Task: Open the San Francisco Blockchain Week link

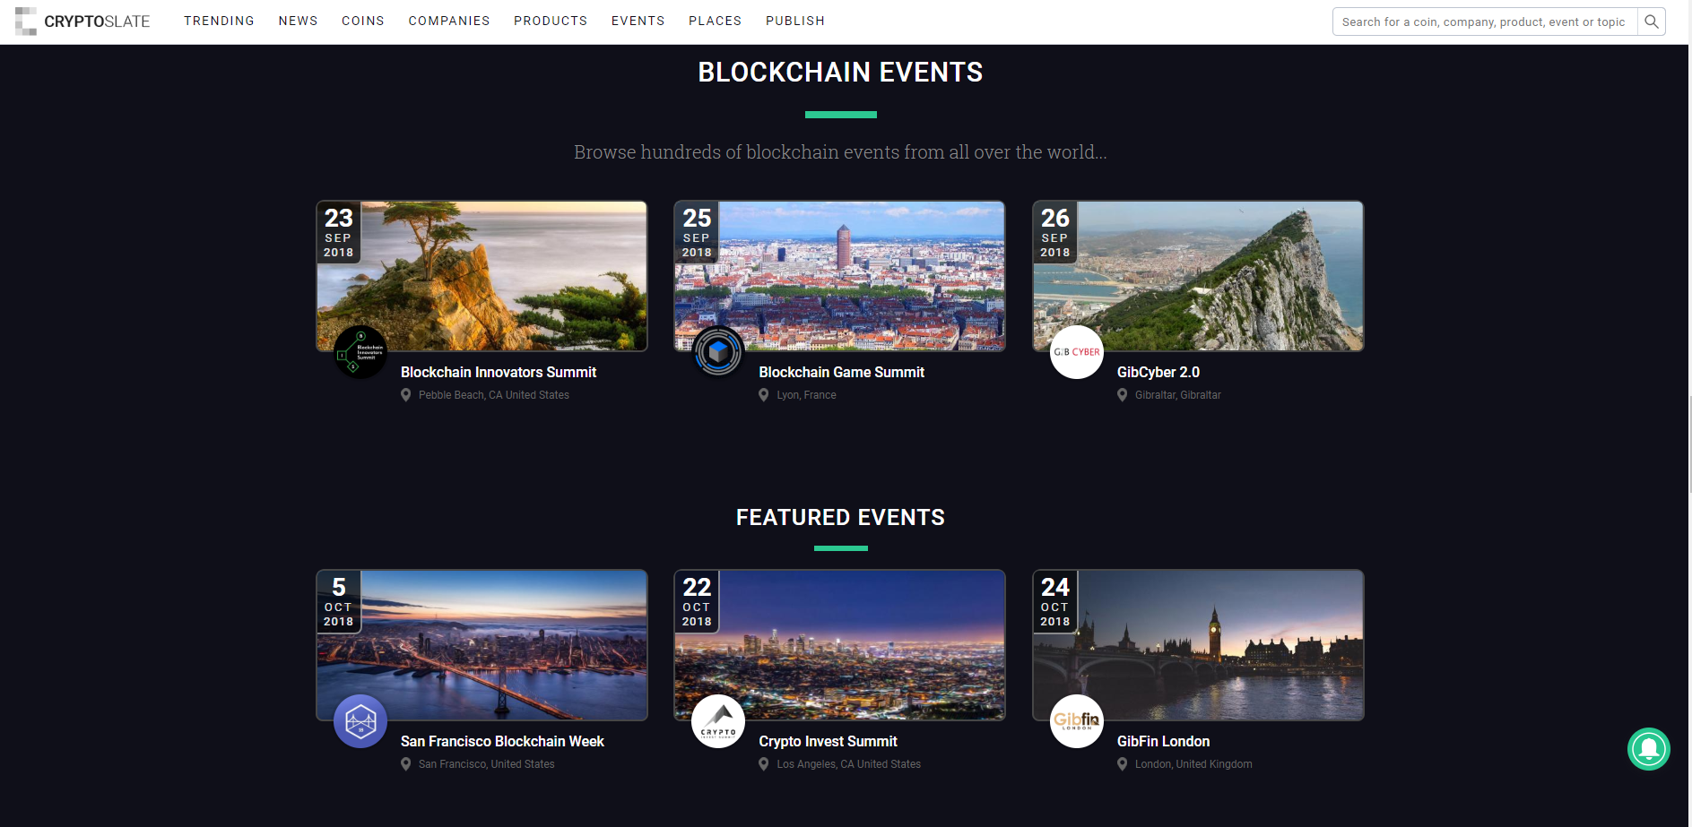Action: tap(502, 741)
